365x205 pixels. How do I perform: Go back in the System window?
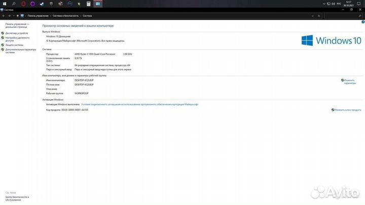4,16
